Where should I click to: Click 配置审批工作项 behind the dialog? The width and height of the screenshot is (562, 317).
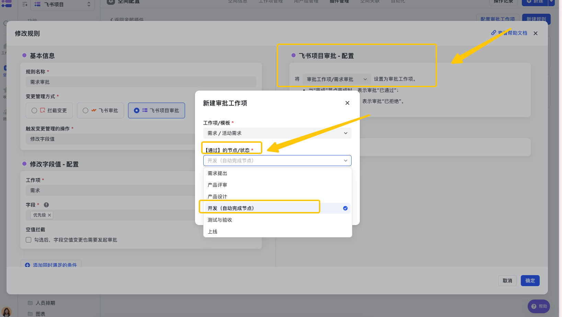[497, 19]
